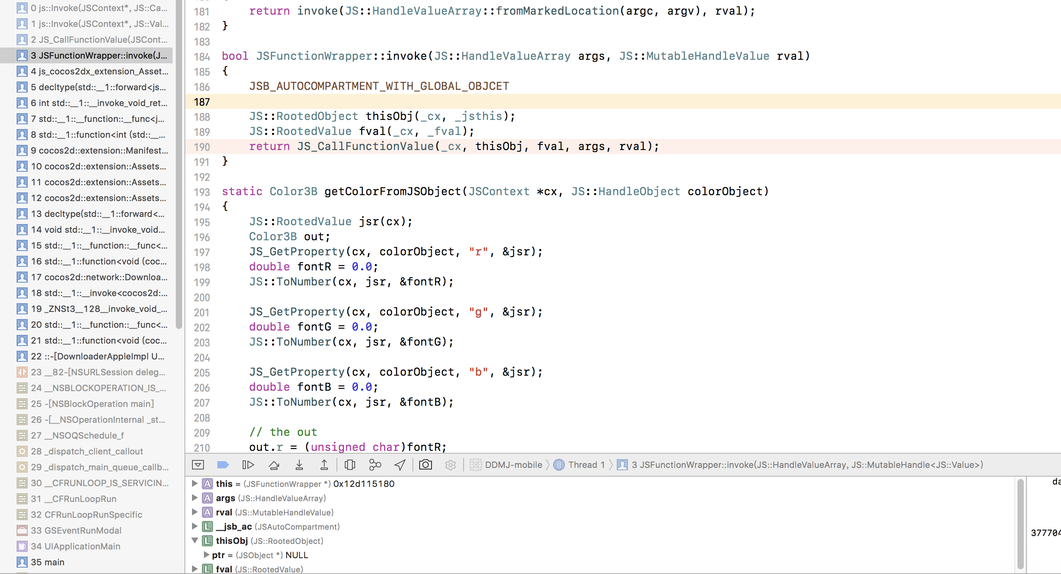Expand the args variable row
The width and height of the screenshot is (1061, 574).
pos(195,498)
